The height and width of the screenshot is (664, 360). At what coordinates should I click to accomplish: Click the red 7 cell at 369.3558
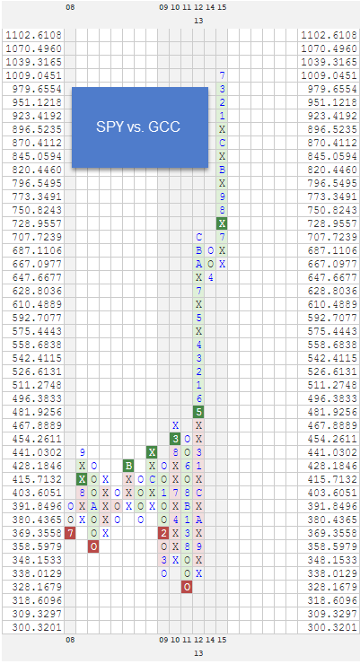pyautogui.click(x=70, y=533)
